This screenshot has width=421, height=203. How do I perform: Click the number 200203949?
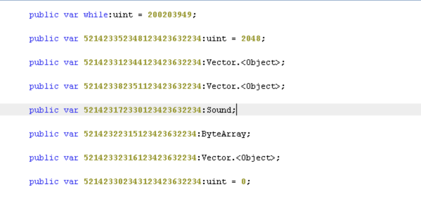(170, 15)
